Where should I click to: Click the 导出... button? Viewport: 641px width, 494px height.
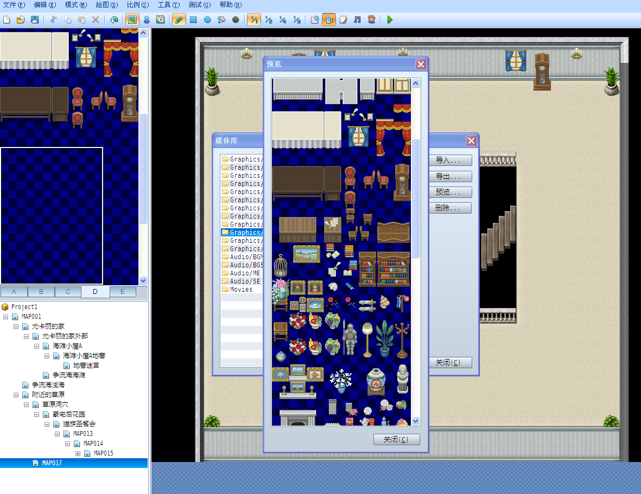pos(450,176)
